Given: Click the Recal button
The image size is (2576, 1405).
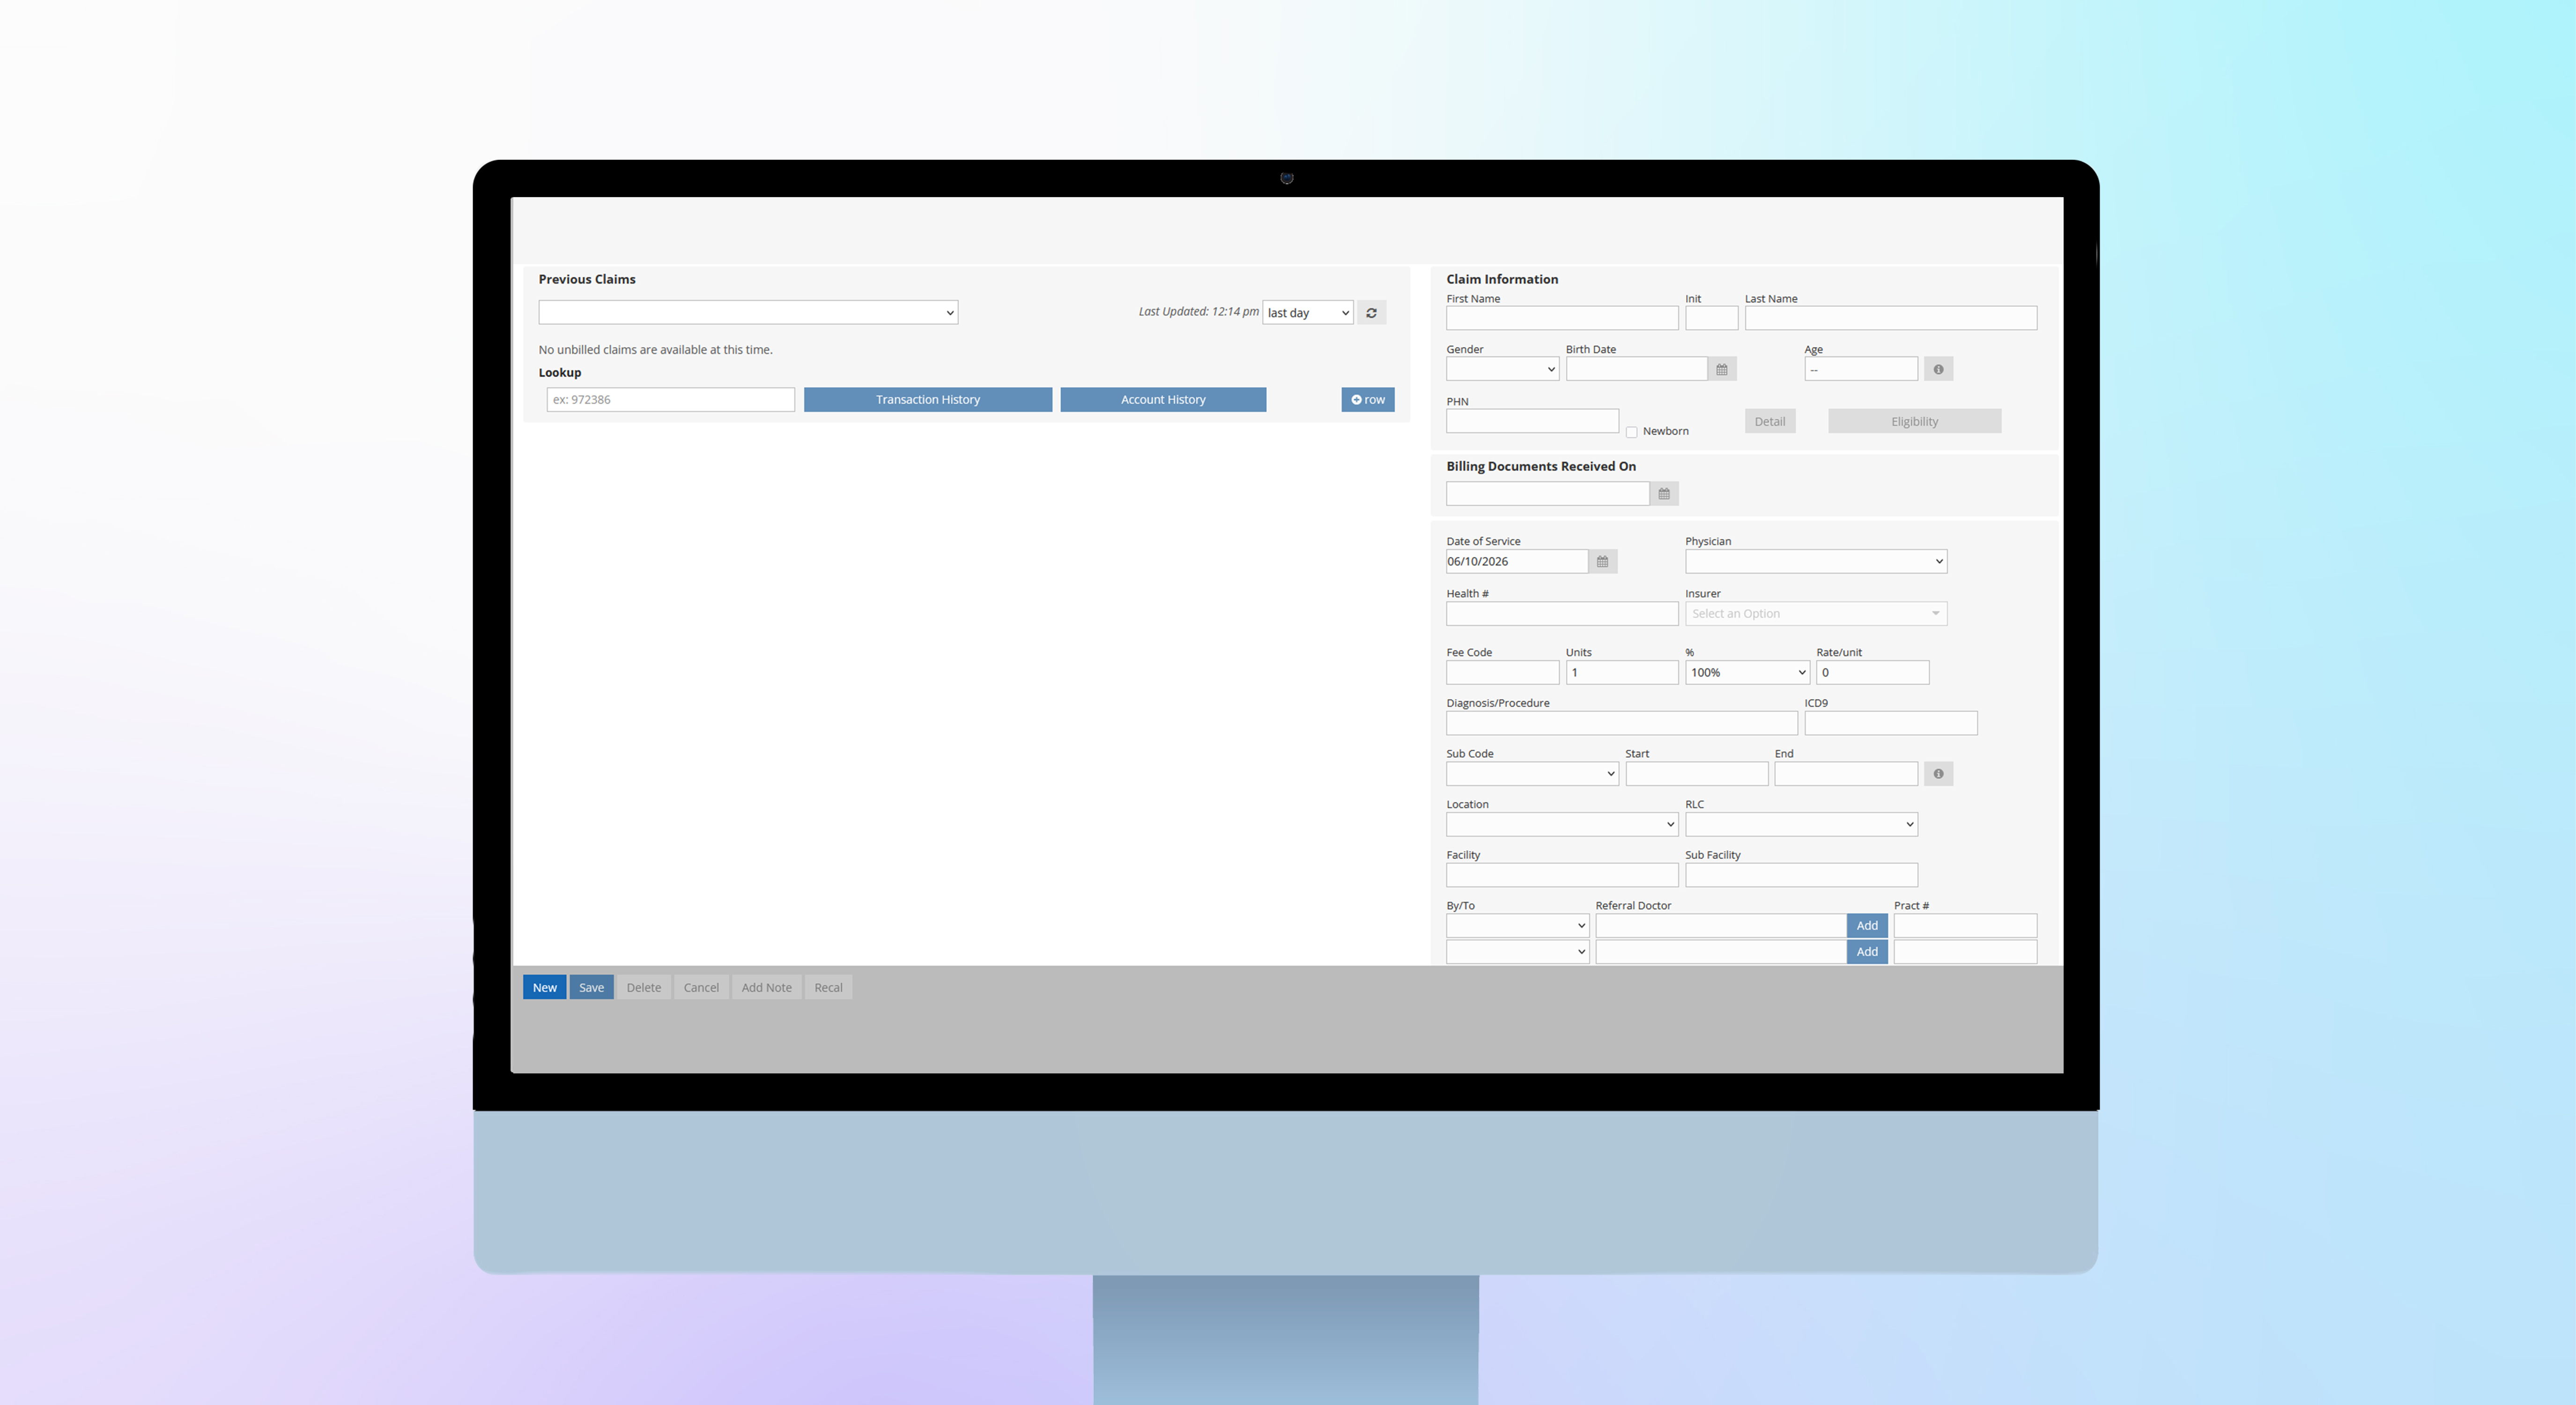Looking at the screenshot, I should [x=828, y=988].
